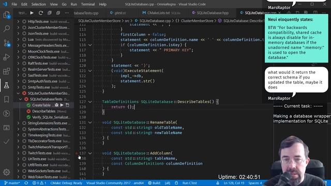Open the Terminal menu
Viewport: 331px width, 186px height.
(x=88, y=4)
